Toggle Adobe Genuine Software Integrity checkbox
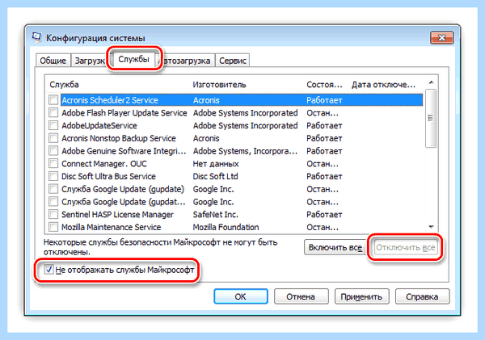 point(53,150)
